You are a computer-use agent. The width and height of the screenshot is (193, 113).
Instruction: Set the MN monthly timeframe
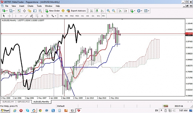[x=103, y=16]
